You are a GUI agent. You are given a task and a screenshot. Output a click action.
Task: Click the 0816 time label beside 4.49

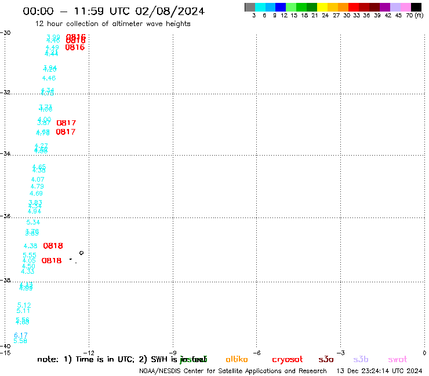click(x=75, y=47)
